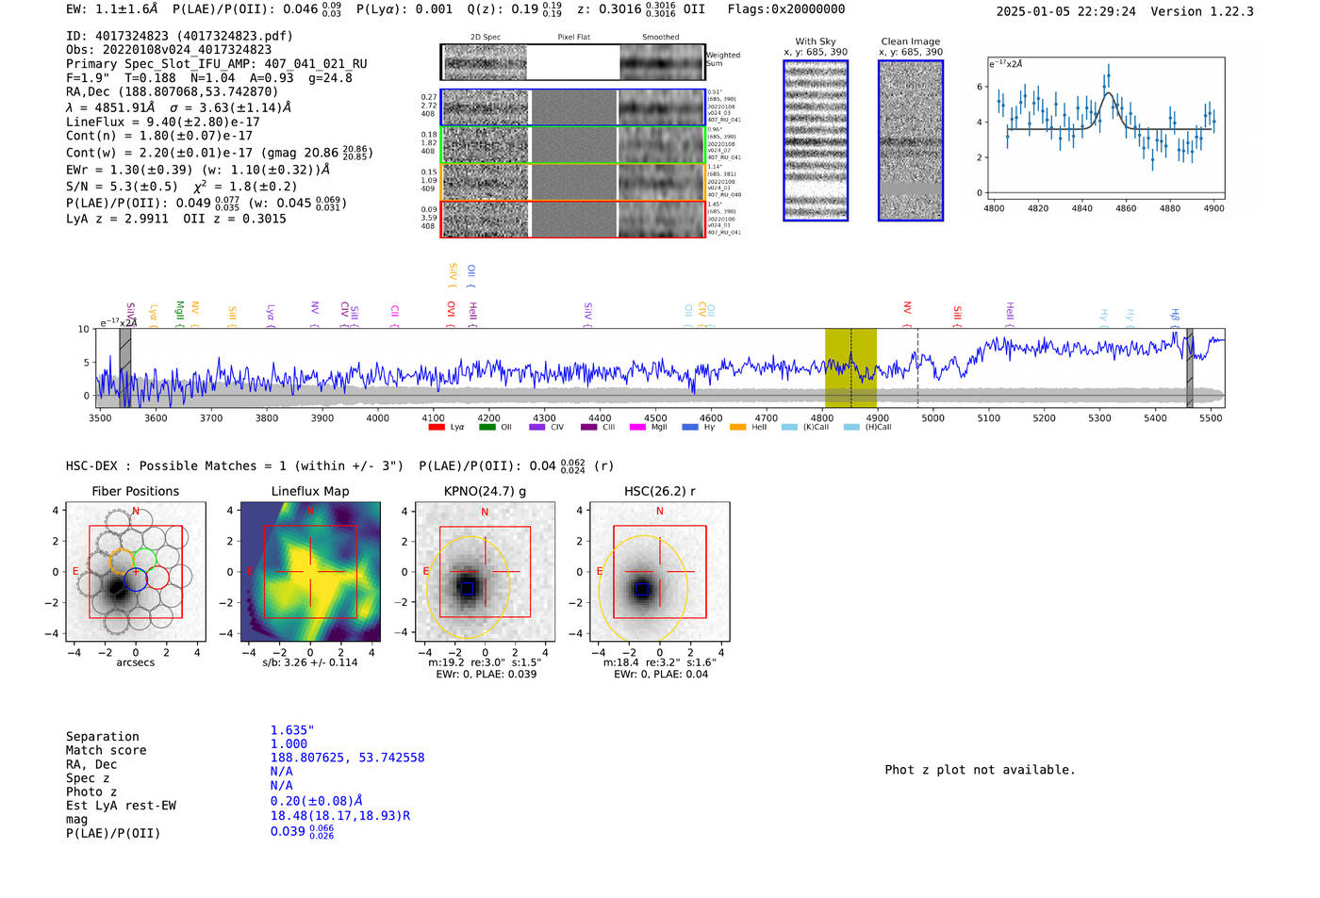The width and height of the screenshot is (1320, 898).
Task: Select the Weighted Sum 2D spectrum row
Action: point(572,62)
